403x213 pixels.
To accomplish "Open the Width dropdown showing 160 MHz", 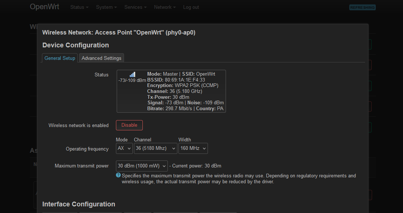I will (x=193, y=148).
